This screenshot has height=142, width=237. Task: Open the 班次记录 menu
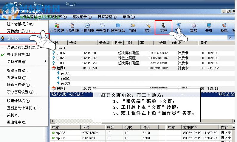pyautogui.click(x=82, y=17)
